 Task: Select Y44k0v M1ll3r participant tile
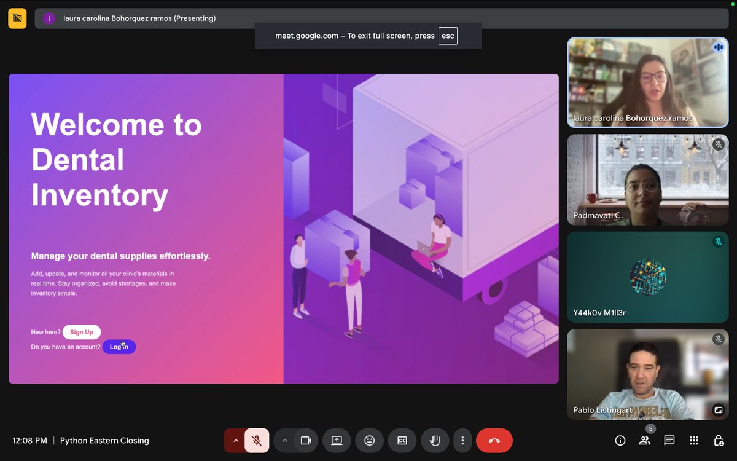click(648, 277)
